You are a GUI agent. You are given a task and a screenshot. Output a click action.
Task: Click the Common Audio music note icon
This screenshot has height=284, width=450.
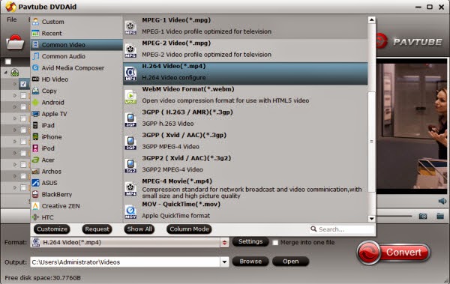pyautogui.click(x=35, y=56)
